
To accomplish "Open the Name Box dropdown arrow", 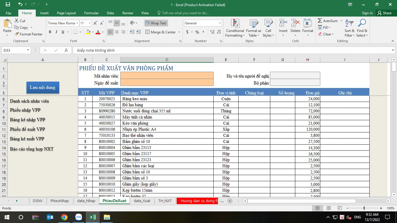I will (28, 50).
